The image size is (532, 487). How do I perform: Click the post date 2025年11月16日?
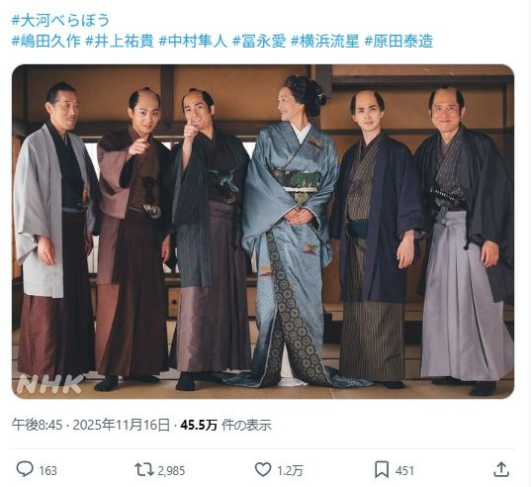pyautogui.click(x=121, y=425)
